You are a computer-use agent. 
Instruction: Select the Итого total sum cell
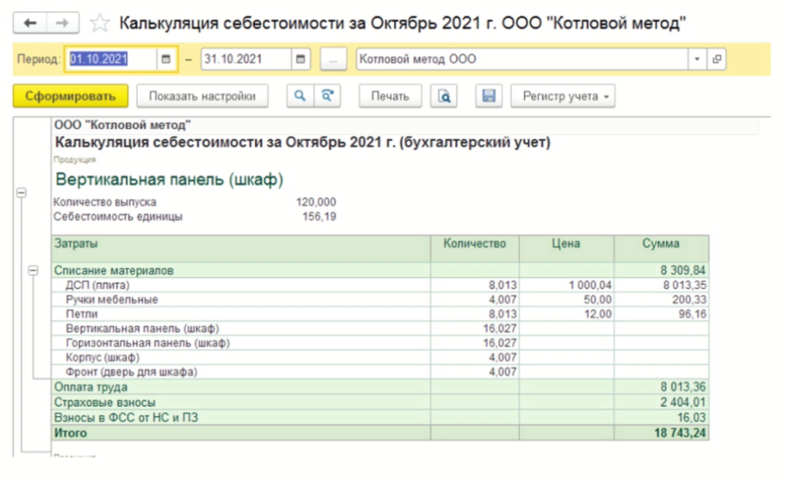661,433
